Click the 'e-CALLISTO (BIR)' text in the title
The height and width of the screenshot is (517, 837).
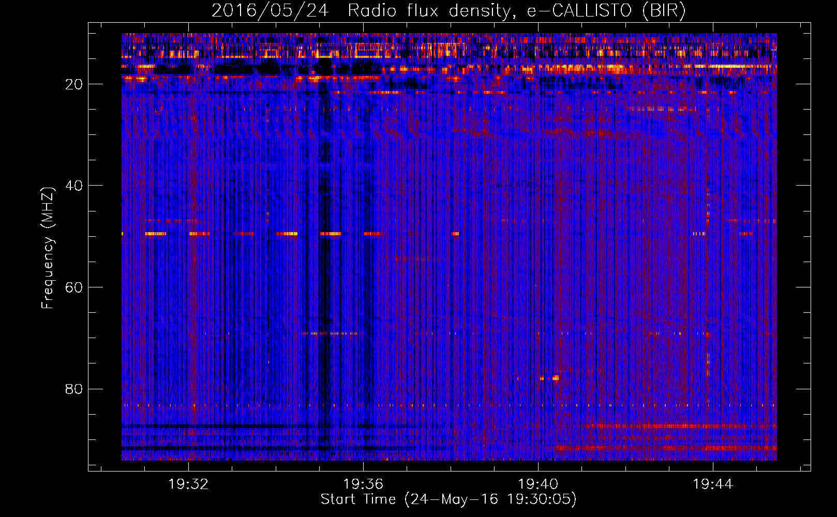607,11
